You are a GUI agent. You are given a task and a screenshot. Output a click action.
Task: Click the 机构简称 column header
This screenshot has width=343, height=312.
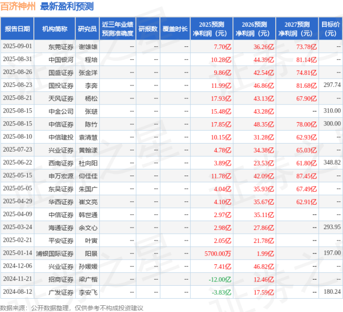(x=54, y=29)
